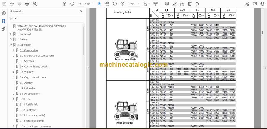Click the 'Front or rear blade' caption
Image resolution: width=267 pixels, height=129 pixels.
(x=125, y=60)
